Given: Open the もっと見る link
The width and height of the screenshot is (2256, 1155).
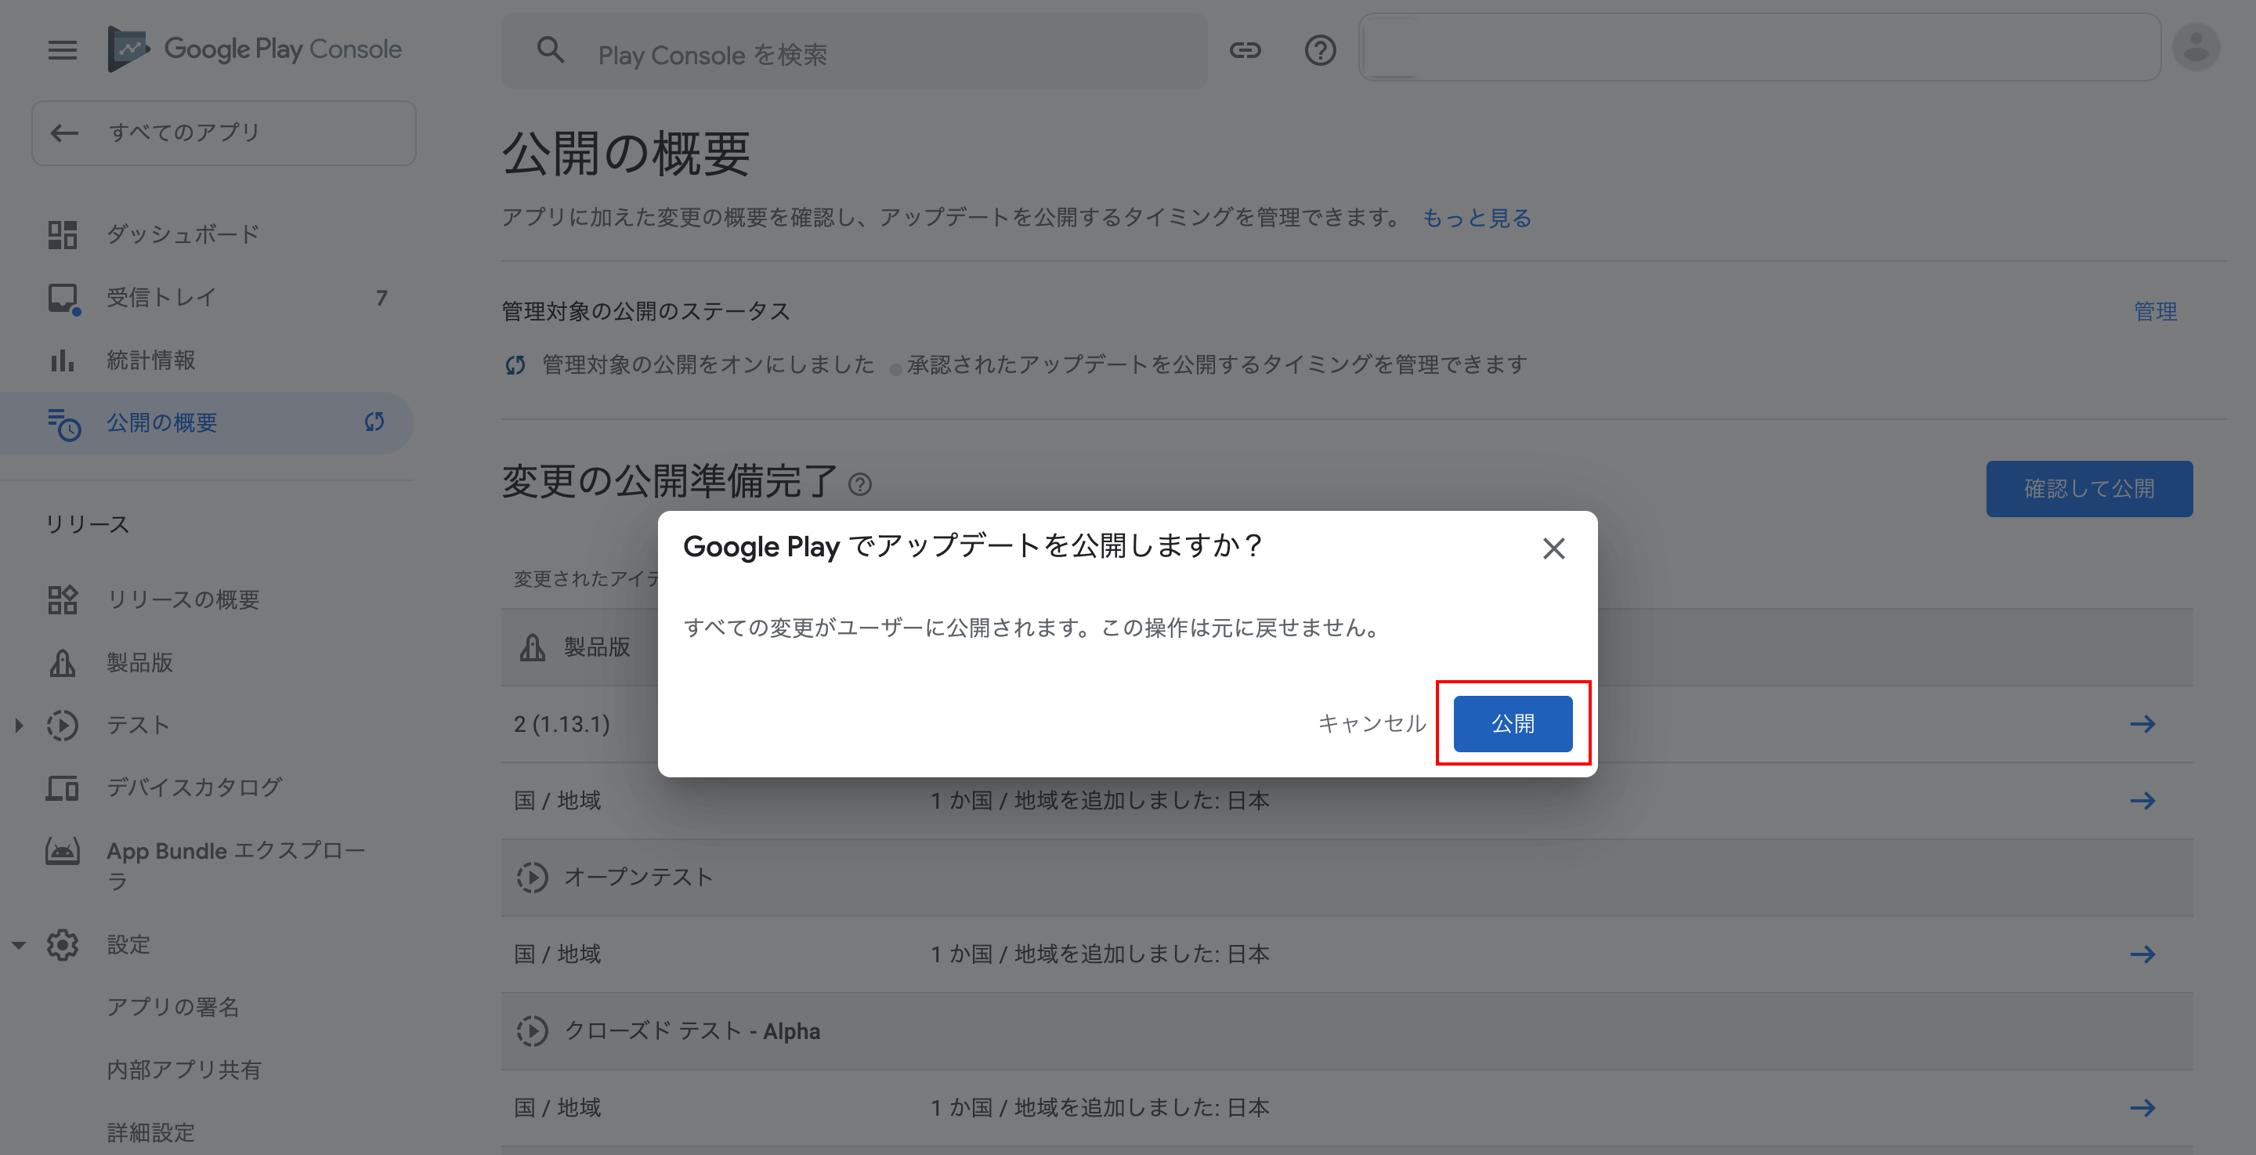Looking at the screenshot, I should pos(1477,218).
